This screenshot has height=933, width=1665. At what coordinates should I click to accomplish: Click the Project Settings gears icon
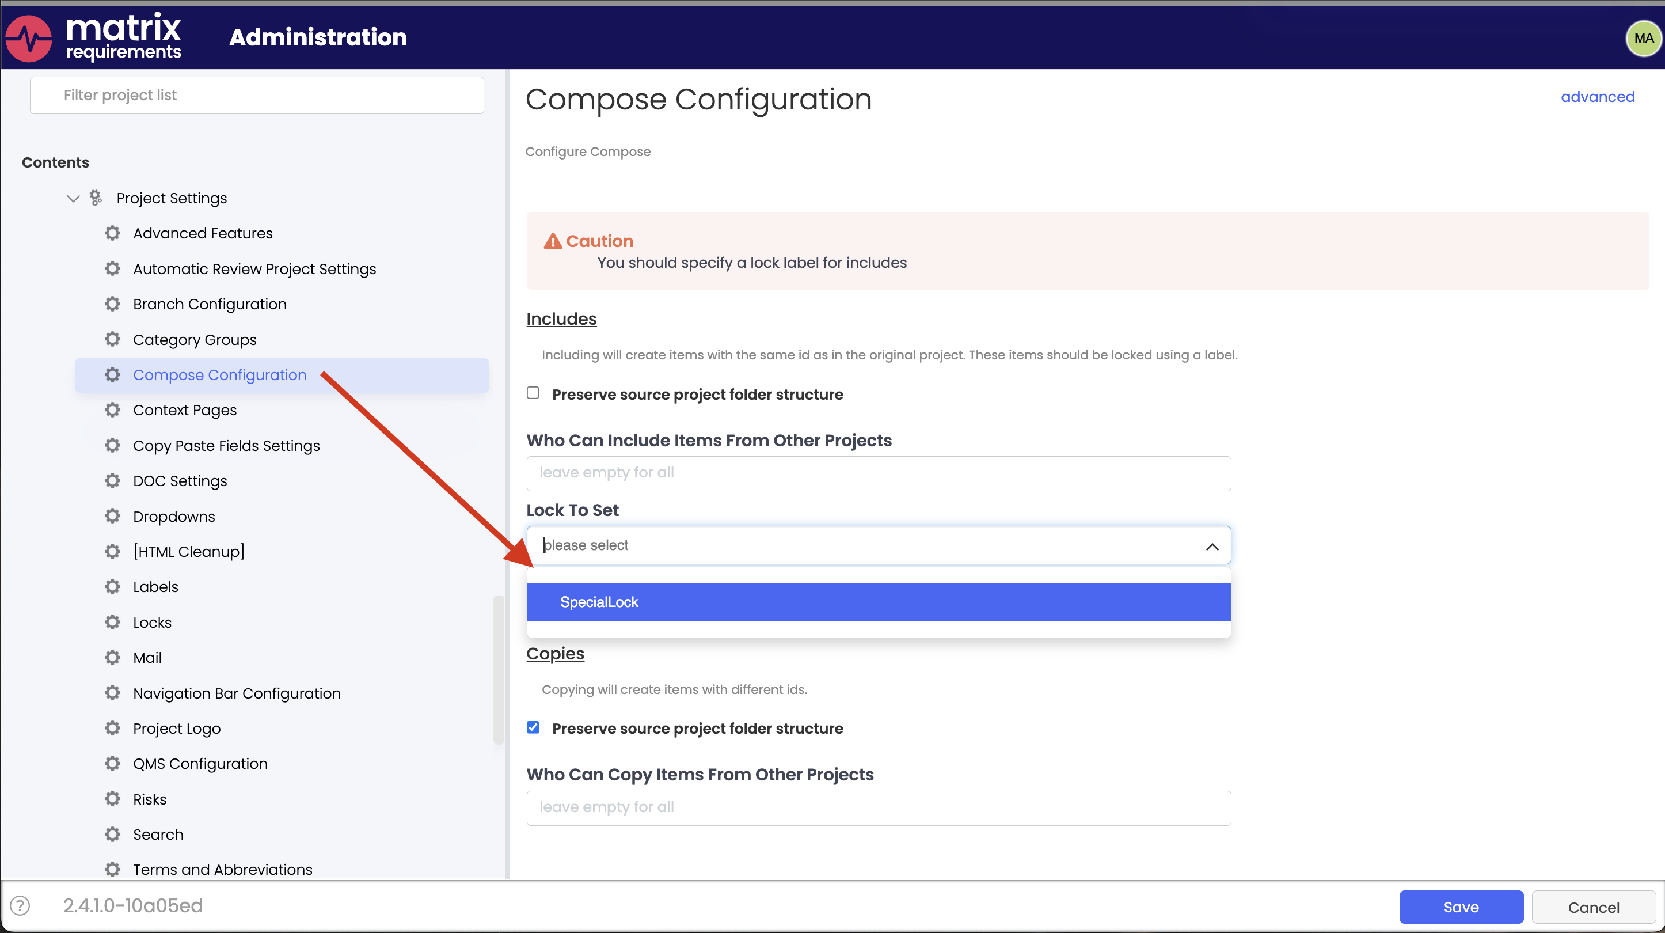(x=96, y=198)
